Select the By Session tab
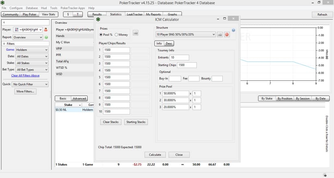334x178 pixels. tap(303, 99)
